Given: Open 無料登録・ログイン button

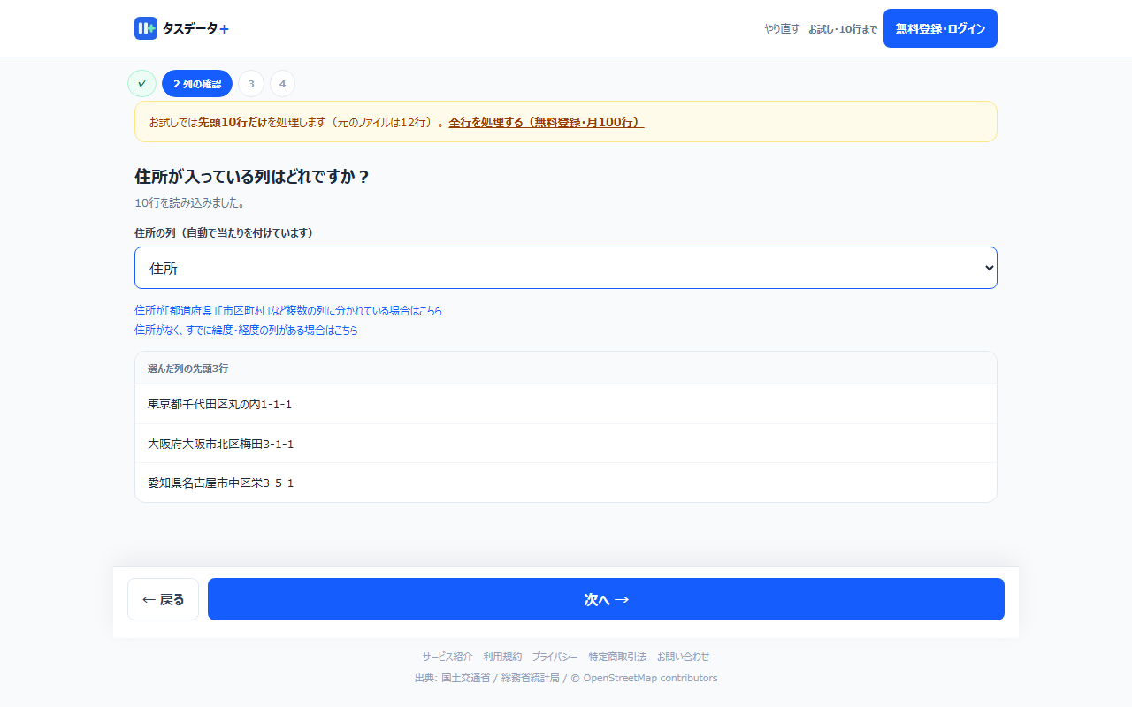Looking at the screenshot, I should pyautogui.click(x=940, y=28).
